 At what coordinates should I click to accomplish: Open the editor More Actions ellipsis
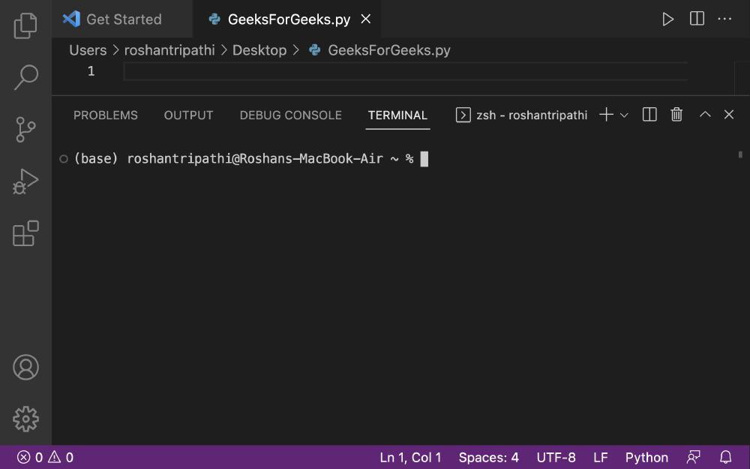click(724, 20)
